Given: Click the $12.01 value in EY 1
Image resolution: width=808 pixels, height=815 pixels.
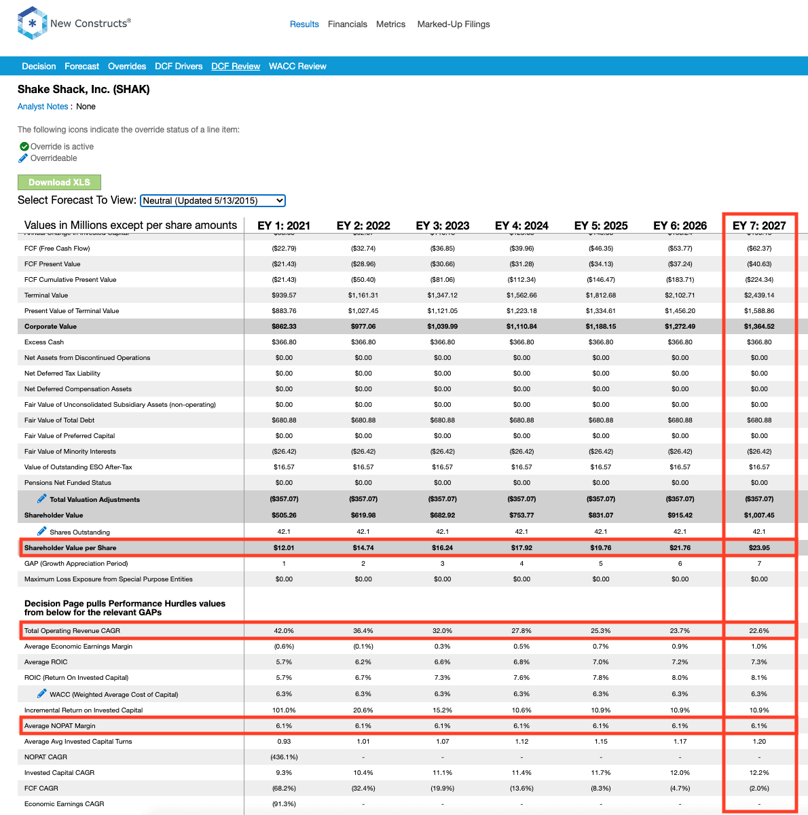Looking at the screenshot, I should tap(284, 547).
